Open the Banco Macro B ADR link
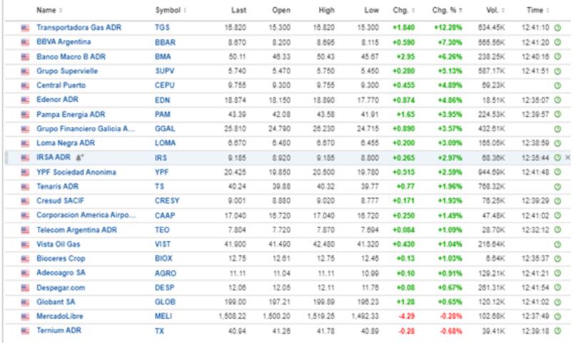 (x=71, y=56)
